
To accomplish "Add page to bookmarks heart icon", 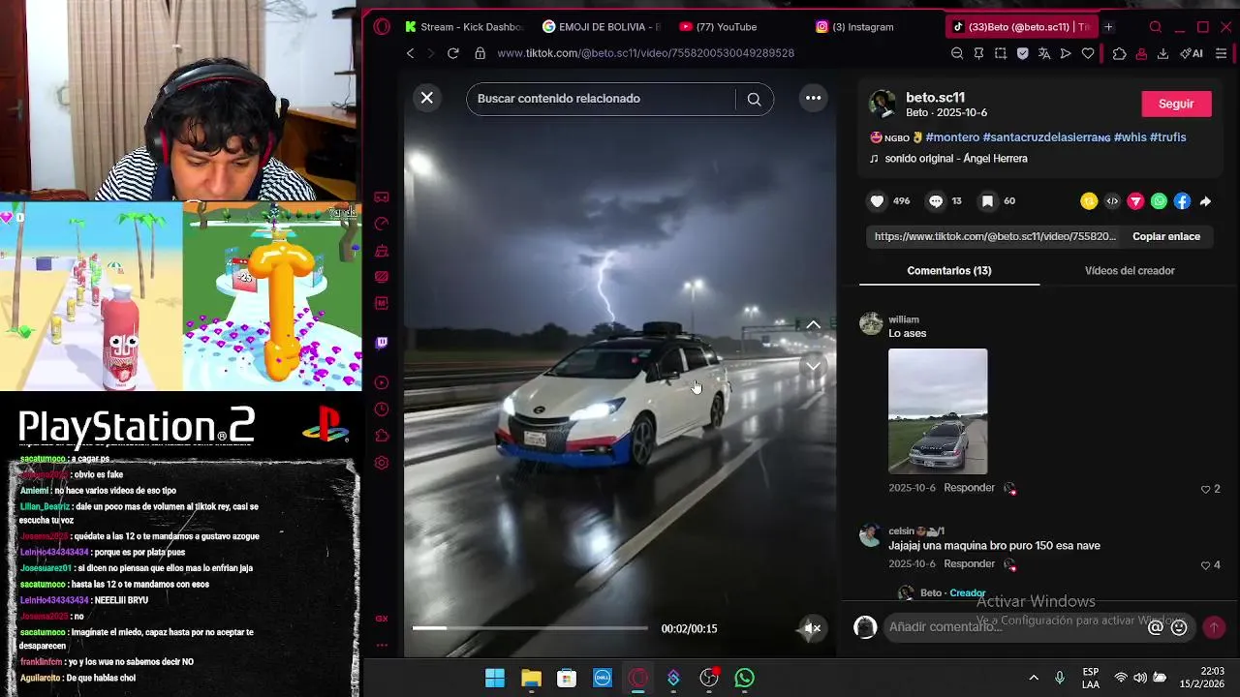I will click(1088, 53).
